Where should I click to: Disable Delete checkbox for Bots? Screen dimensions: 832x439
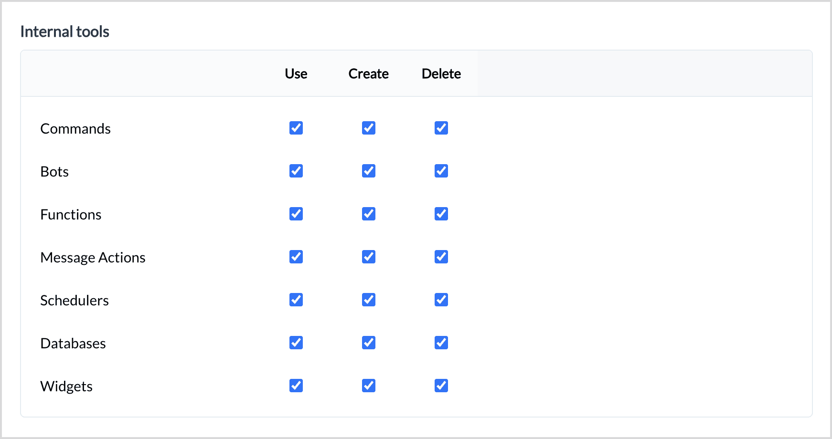pyautogui.click(x=441, y=171)
